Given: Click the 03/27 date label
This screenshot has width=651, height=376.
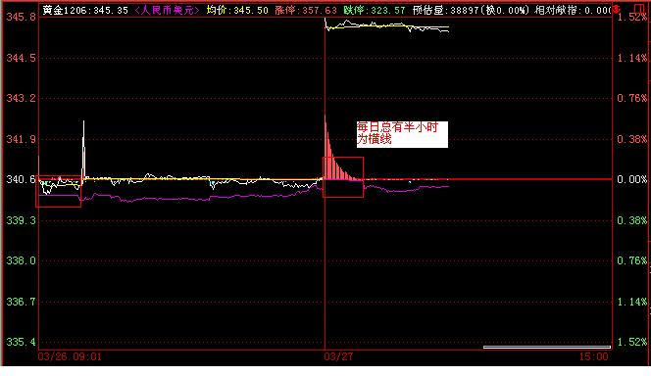Looking at the screenshot, I should 338,356.
